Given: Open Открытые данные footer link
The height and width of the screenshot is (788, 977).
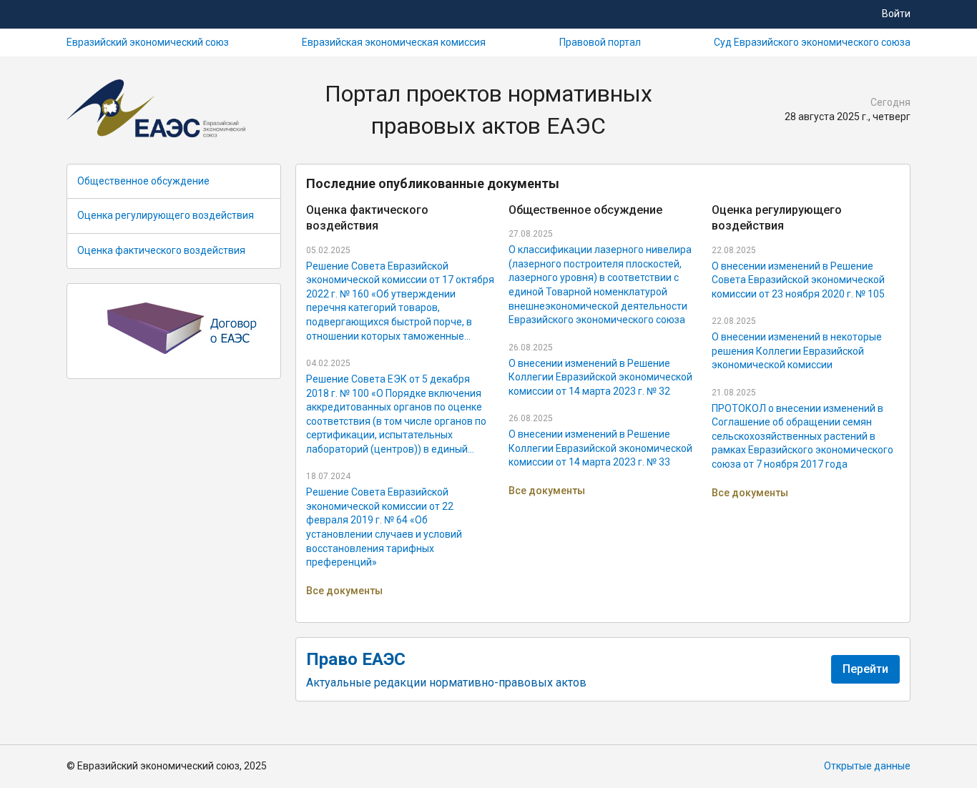Looking at the screenshot, I should [867, 766].
